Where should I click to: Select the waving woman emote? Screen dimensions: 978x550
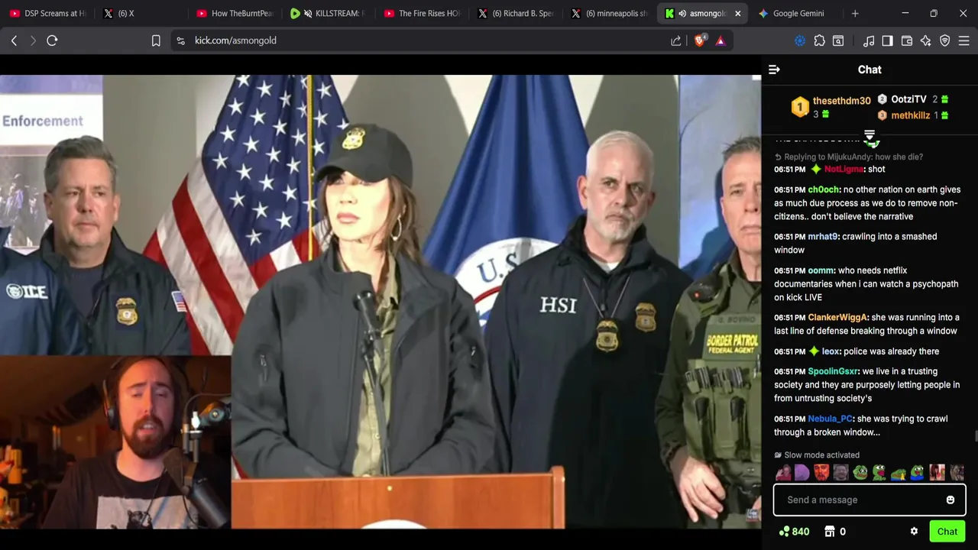tap(783, 473)
